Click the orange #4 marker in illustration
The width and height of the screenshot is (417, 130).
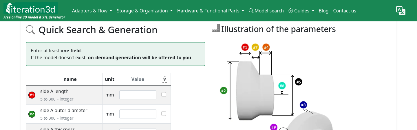pyautogui.click(x=266, y=47)
